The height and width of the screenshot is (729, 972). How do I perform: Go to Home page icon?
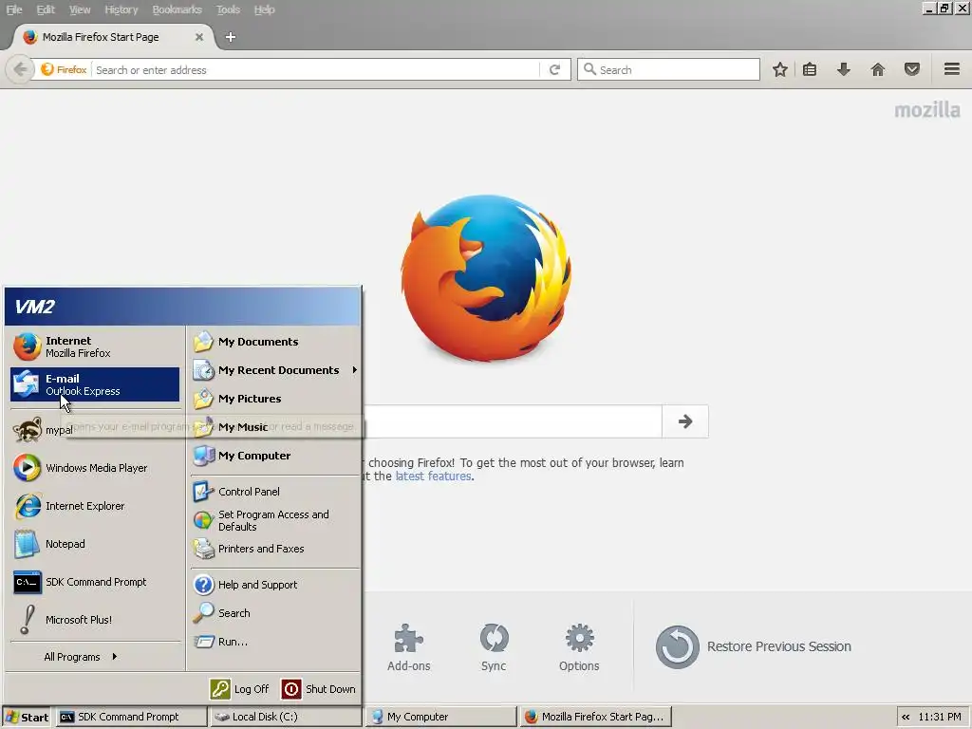tap(878, 69)
